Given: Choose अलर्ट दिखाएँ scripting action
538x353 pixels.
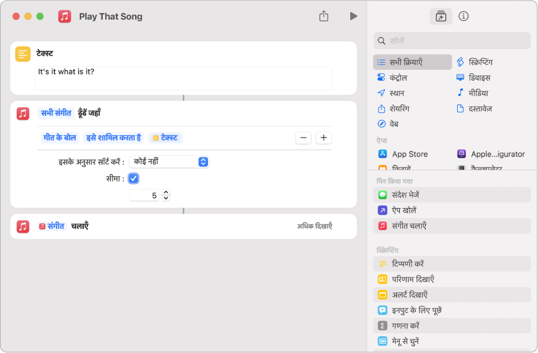Looking at the screenshot, I should (x=452, y=295).
